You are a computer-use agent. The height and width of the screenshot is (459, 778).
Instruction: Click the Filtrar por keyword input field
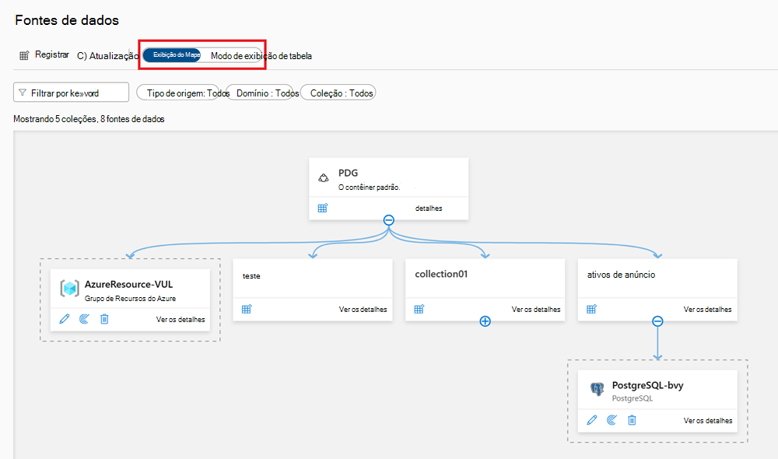[x=71, y=92]
